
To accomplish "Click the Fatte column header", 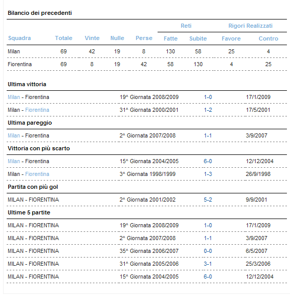I will click(170, 38).
